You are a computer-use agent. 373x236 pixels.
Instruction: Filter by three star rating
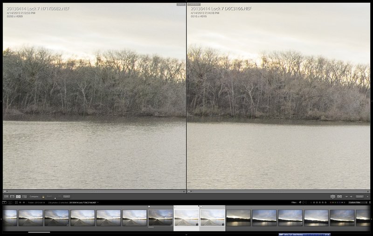tap(320, 202)
